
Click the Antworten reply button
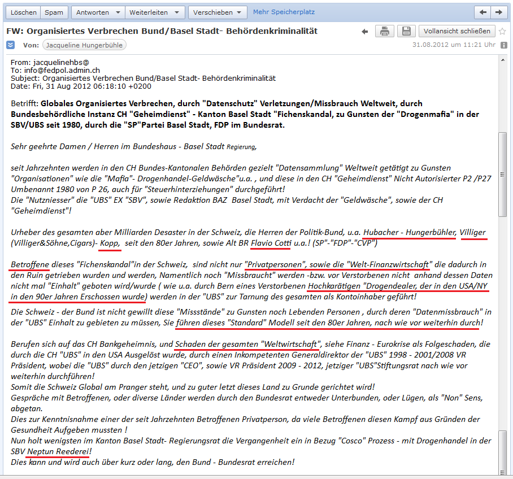93,12
